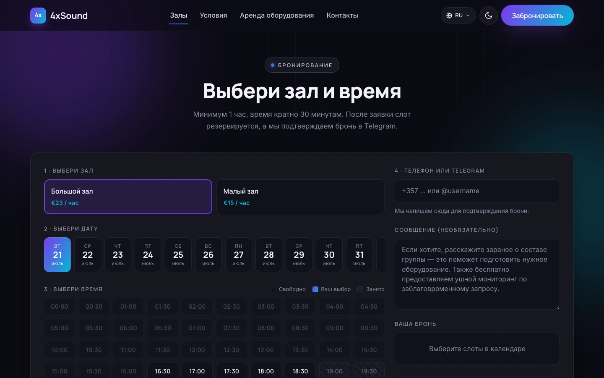Click Выберите слоты в календаре placeholder
Viewport: 604px width, 378px height.
tap(477, 349)
